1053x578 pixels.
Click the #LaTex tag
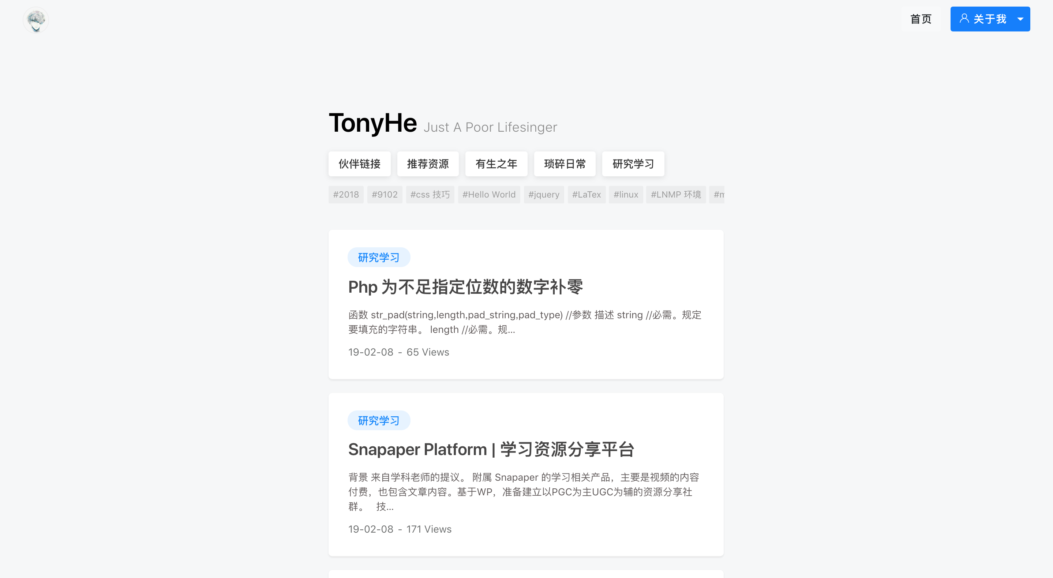tap(586, 195)
